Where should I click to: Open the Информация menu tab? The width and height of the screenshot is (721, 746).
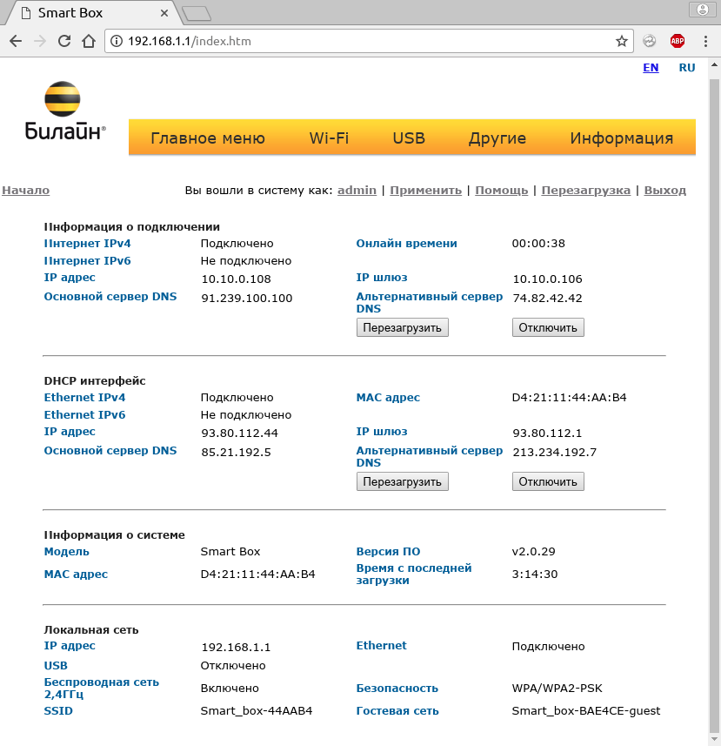(622, 138)
